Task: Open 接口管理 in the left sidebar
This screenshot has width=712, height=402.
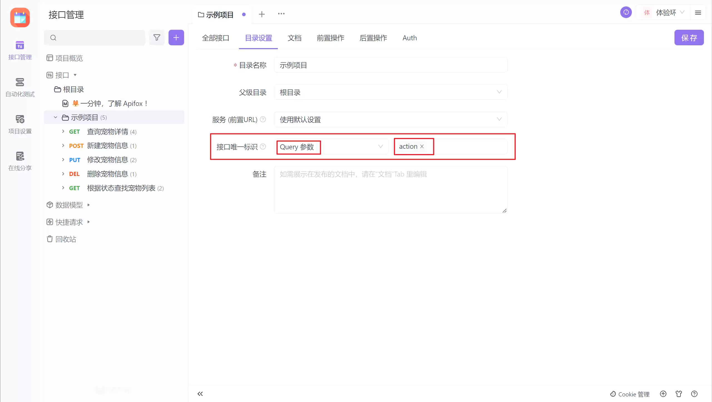Action: [20, 51]
